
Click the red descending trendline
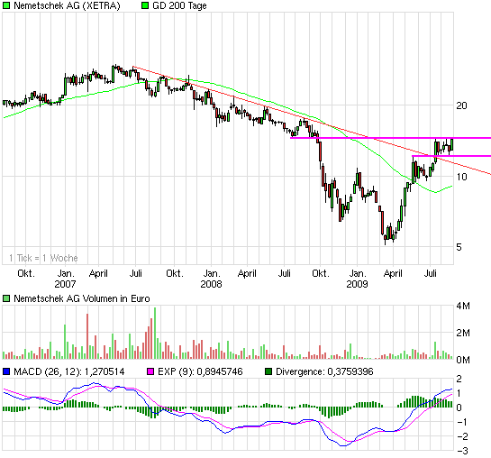click(x=312, y=120)
